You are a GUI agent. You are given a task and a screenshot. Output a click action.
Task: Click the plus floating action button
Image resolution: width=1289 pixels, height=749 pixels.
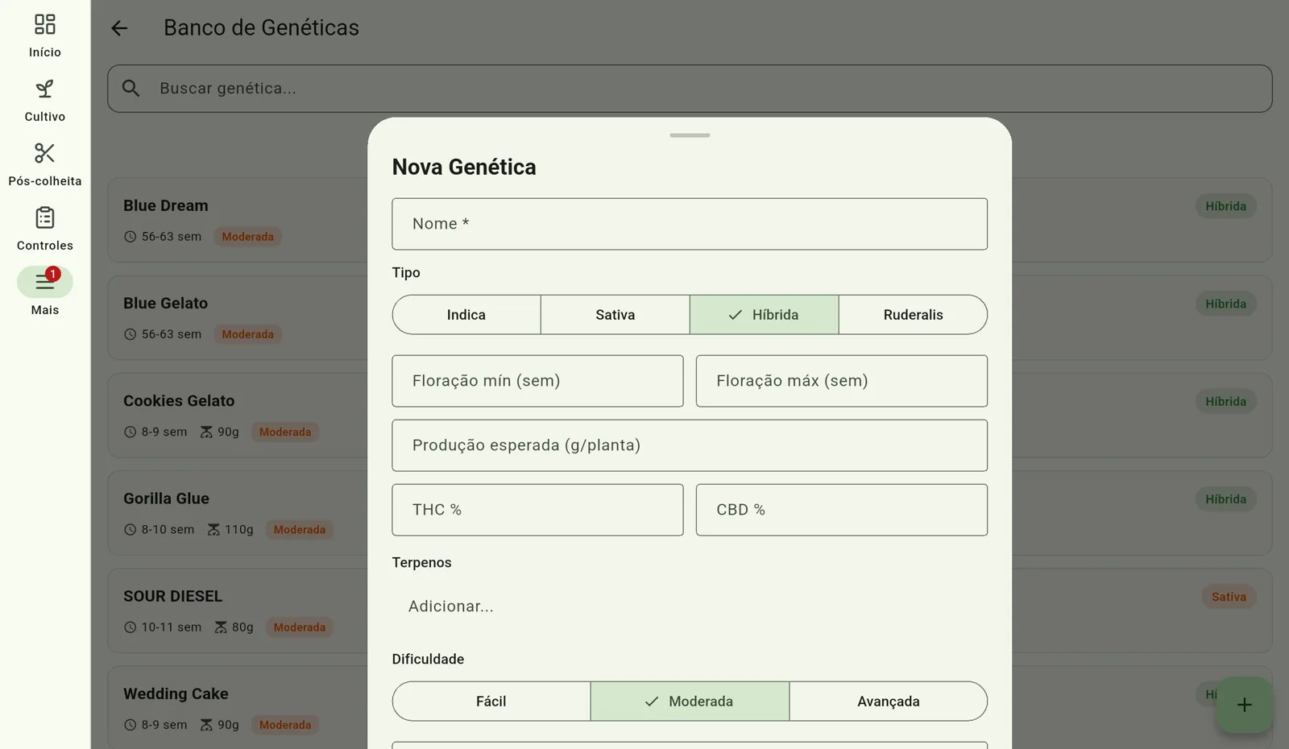click(x=1244, y=705)
